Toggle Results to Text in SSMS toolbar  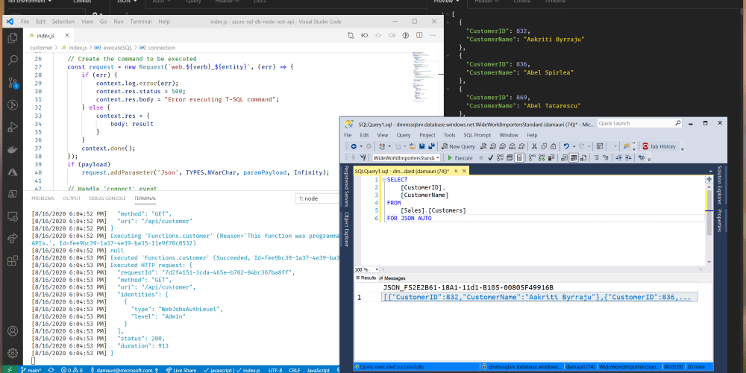coord(564,158)
